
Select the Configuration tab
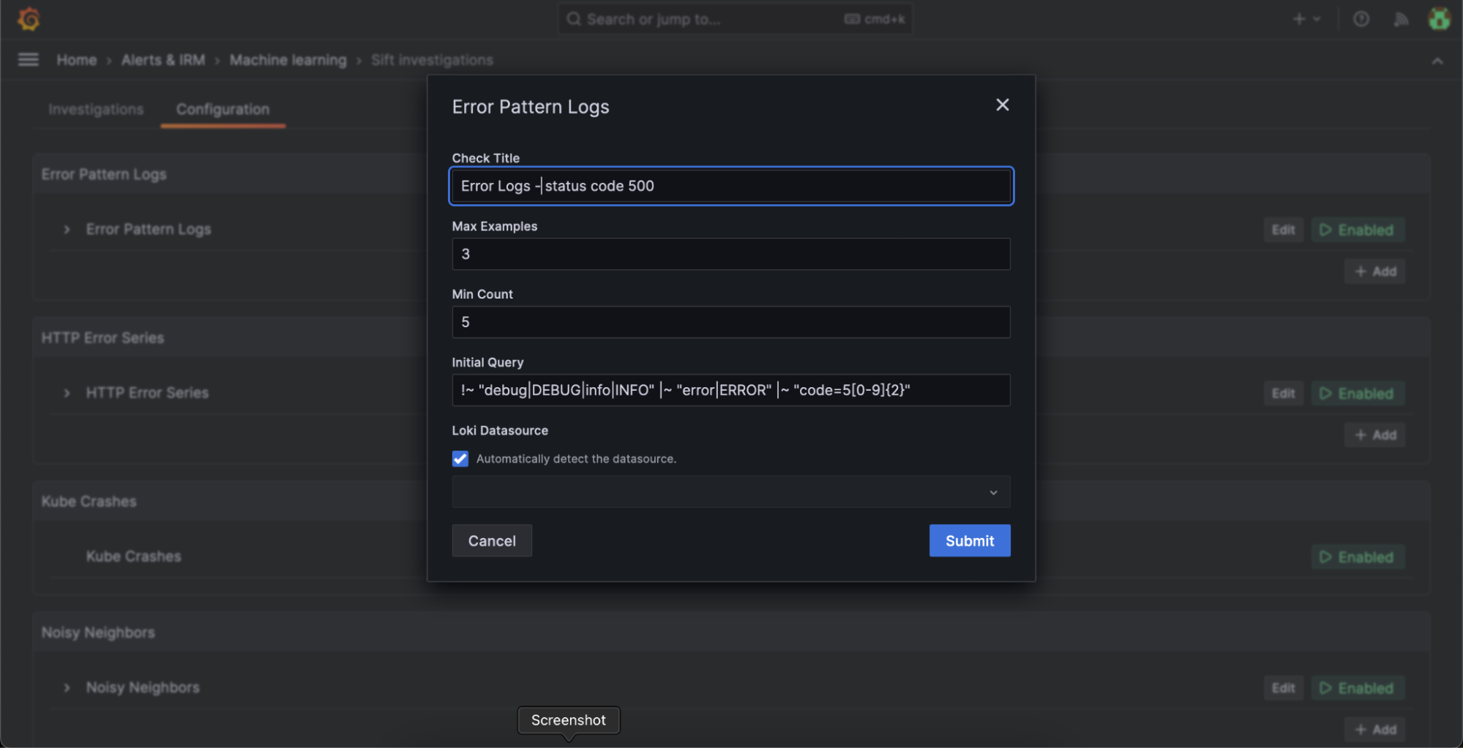[222, 109]
